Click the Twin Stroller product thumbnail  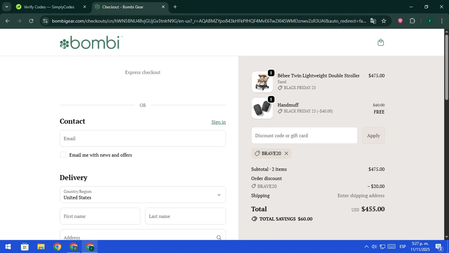[x=262, y=82]
